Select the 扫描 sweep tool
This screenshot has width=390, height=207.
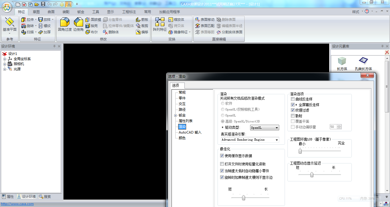click(x=27, y=32)
